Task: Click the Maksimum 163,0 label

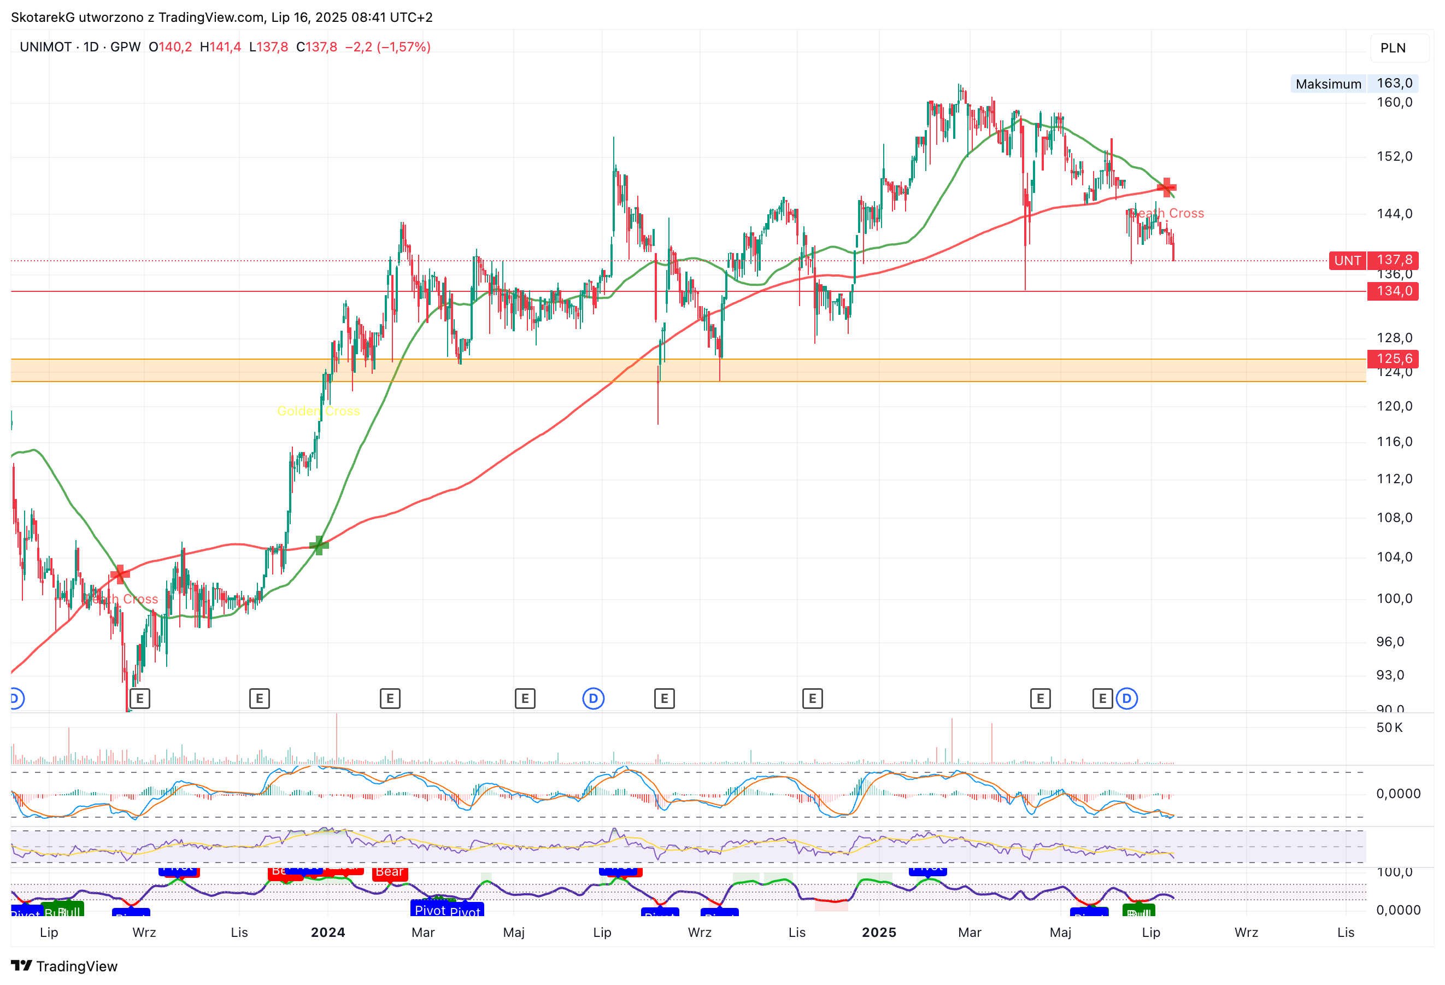Action: (1354, 83)
